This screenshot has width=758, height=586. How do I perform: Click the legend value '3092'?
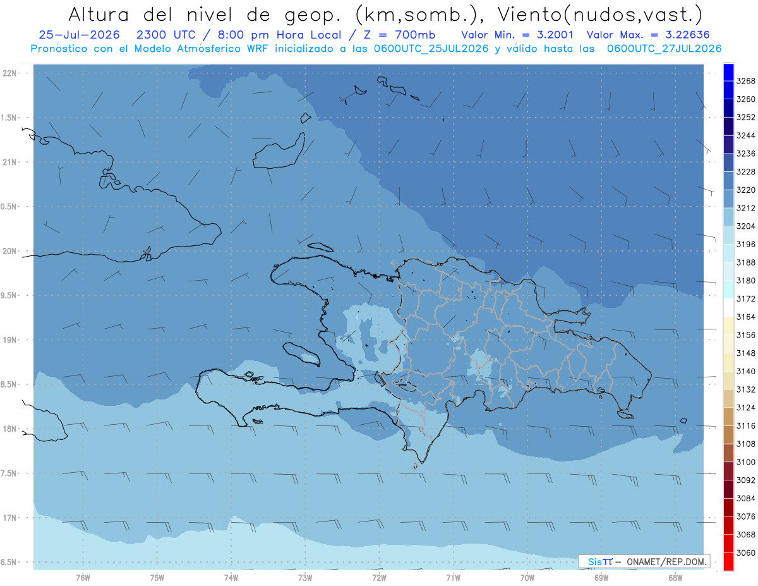pos(746,480)
